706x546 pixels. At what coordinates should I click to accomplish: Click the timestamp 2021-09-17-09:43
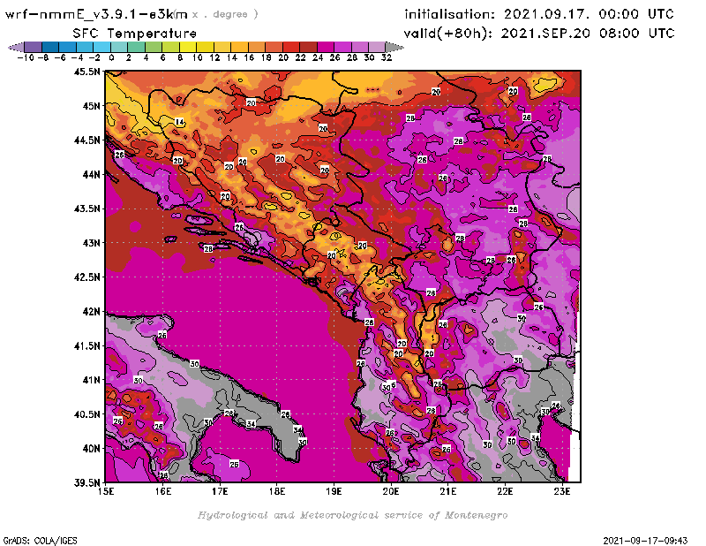(645, 541)
